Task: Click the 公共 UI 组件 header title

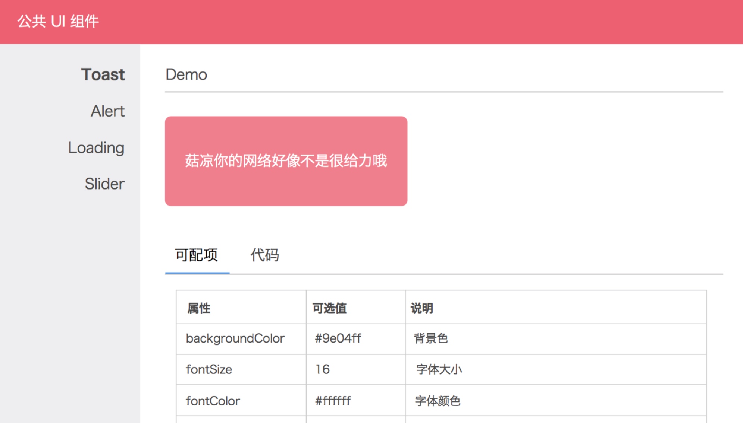Action: [58, 21]
